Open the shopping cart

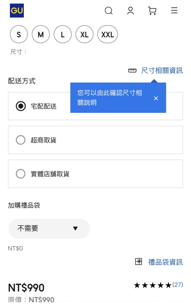[x=152, y=11]
